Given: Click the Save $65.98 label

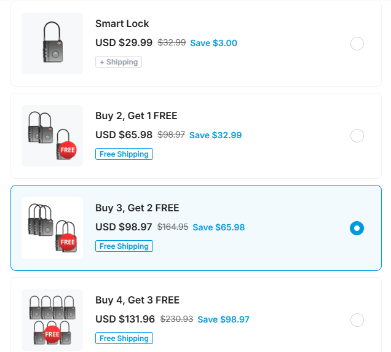Looking at the screenshot, I should tap(219, 227).
